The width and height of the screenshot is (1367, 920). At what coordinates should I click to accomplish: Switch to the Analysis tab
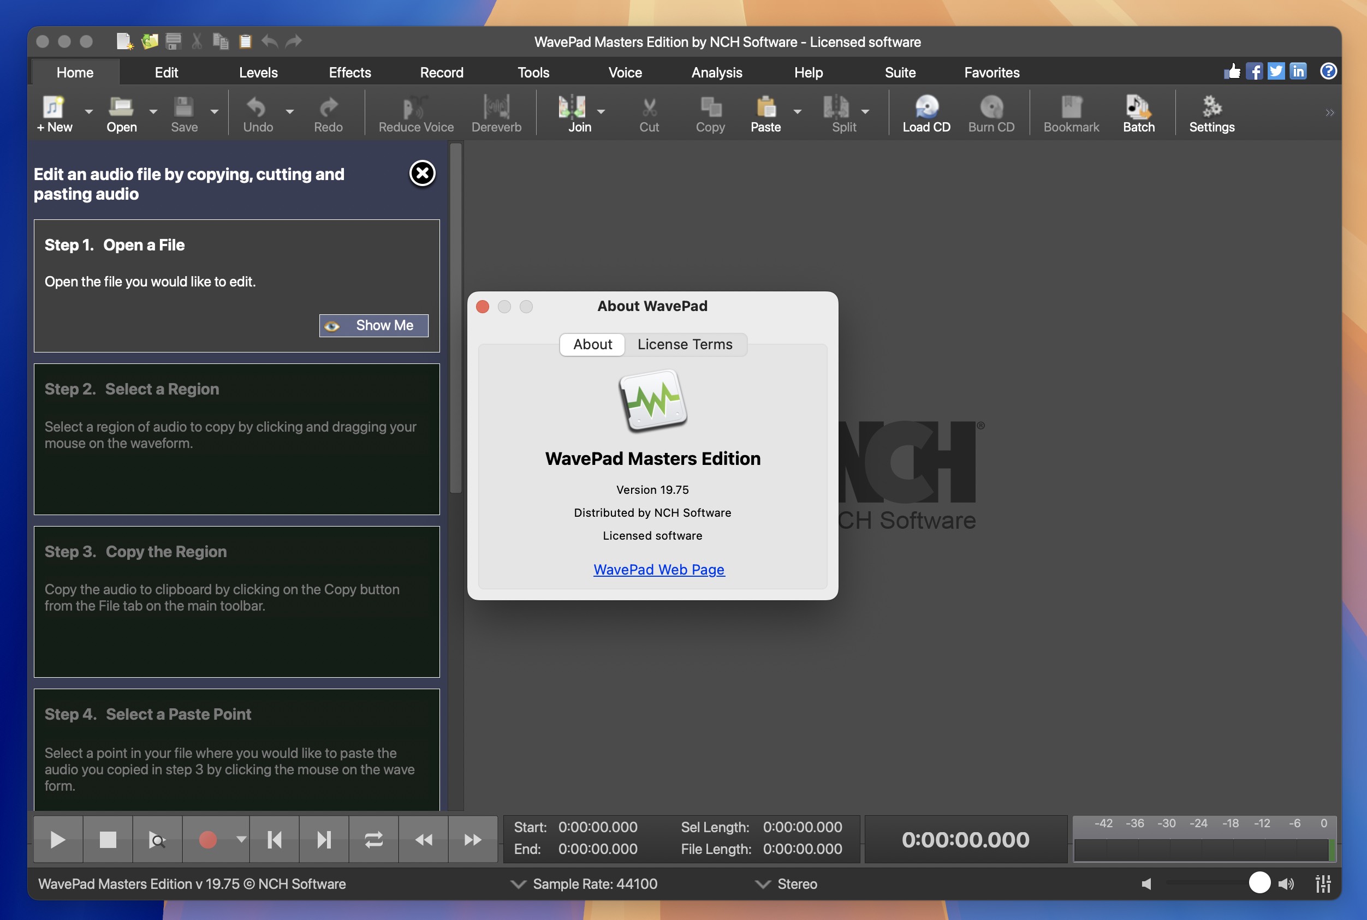(717, 72)
